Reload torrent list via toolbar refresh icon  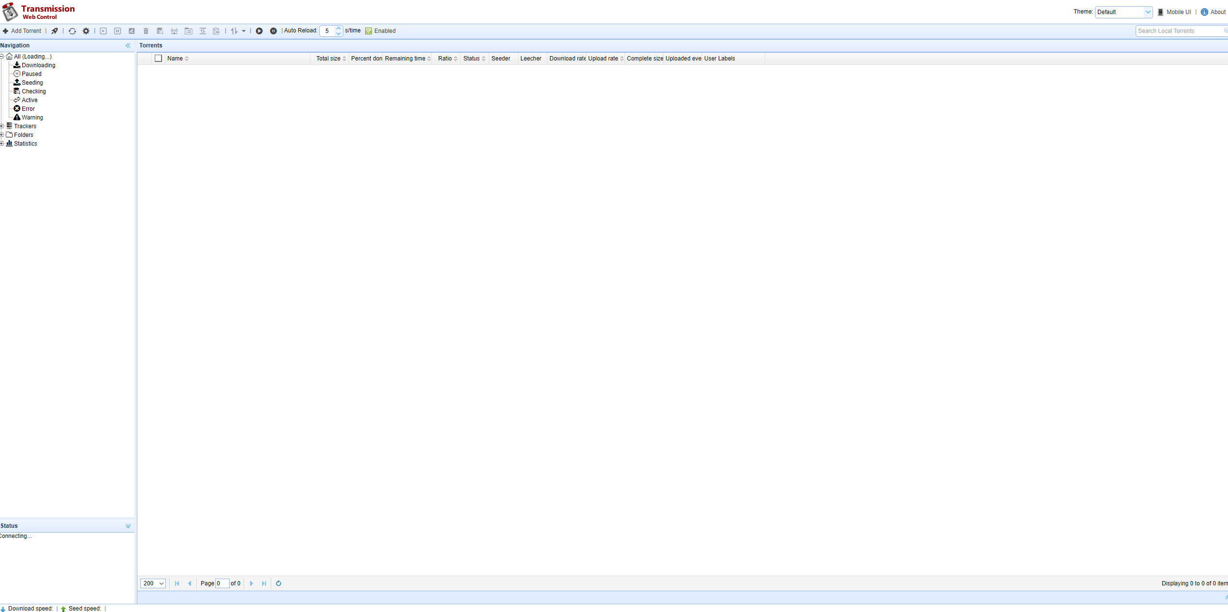point(72,31)
